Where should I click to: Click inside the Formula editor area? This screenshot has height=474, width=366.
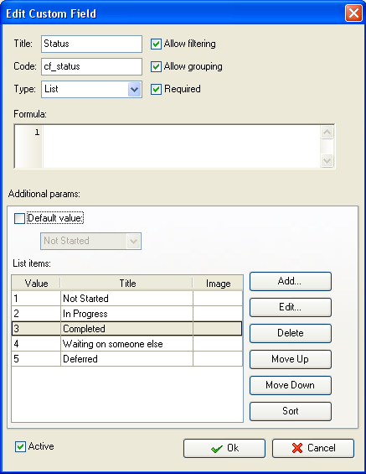point(181,146)
